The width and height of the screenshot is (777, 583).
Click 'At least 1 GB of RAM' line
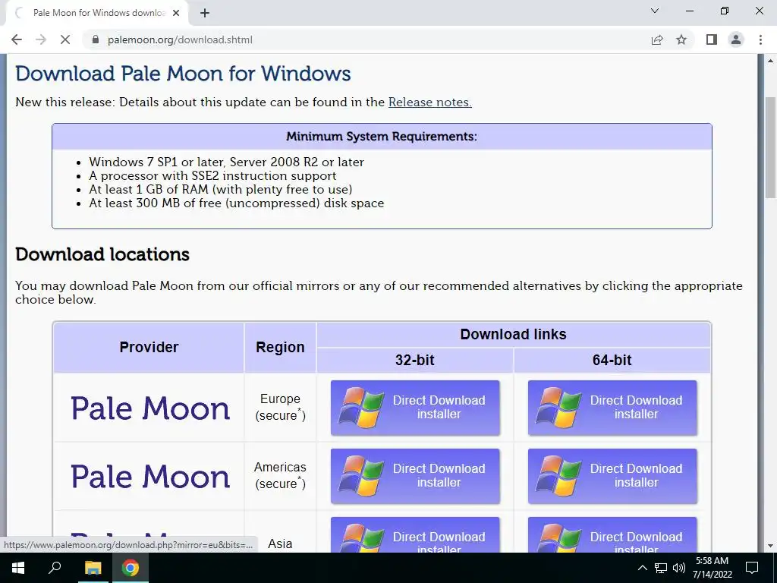pos(221,189)
